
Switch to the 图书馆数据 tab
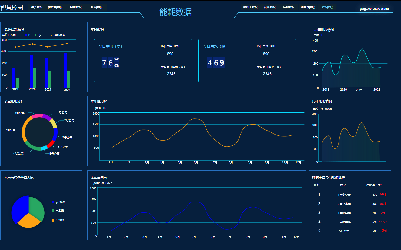[308, 7]
